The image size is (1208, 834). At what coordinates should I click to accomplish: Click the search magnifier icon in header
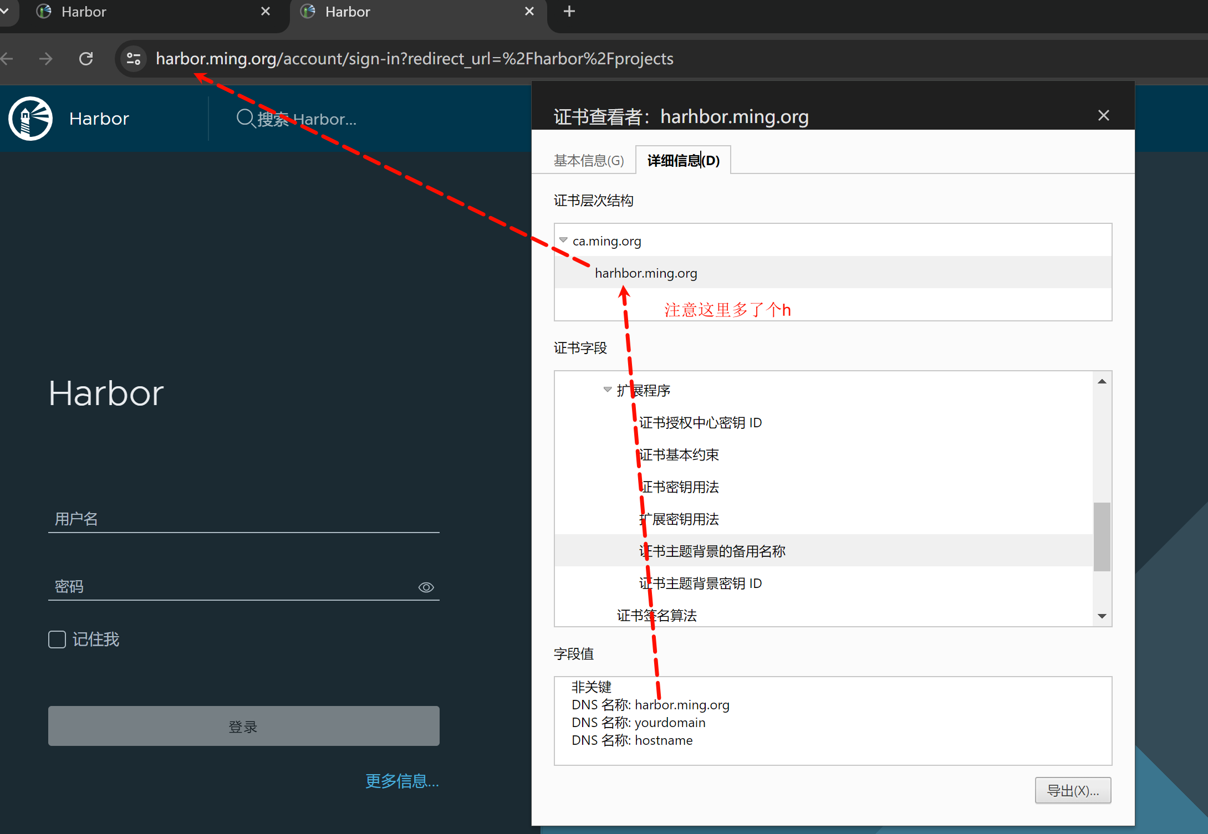coord(244,118)
